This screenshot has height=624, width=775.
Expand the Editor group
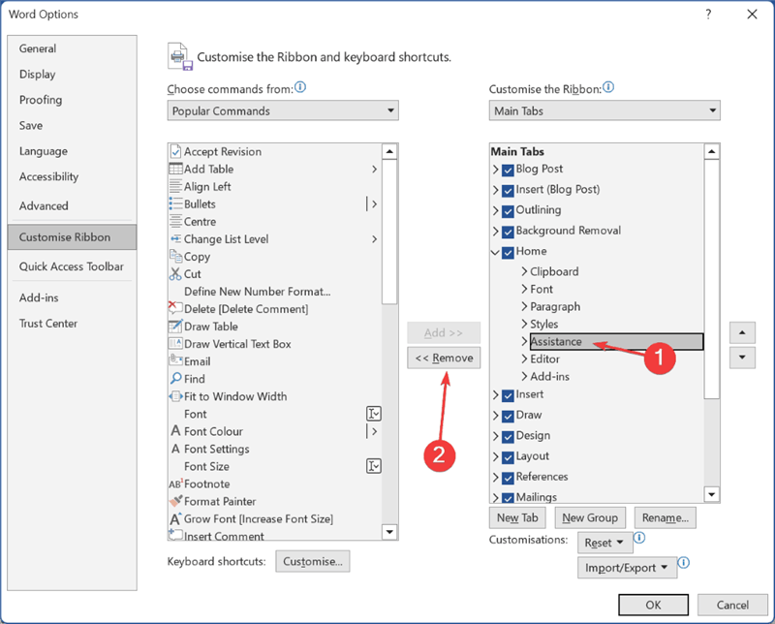(x=524, y=359)
